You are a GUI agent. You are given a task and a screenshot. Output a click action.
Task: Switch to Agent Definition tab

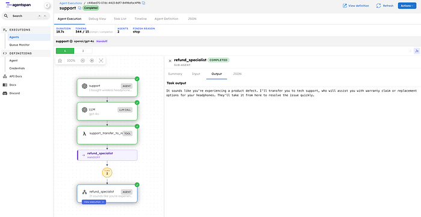(166, 19)
